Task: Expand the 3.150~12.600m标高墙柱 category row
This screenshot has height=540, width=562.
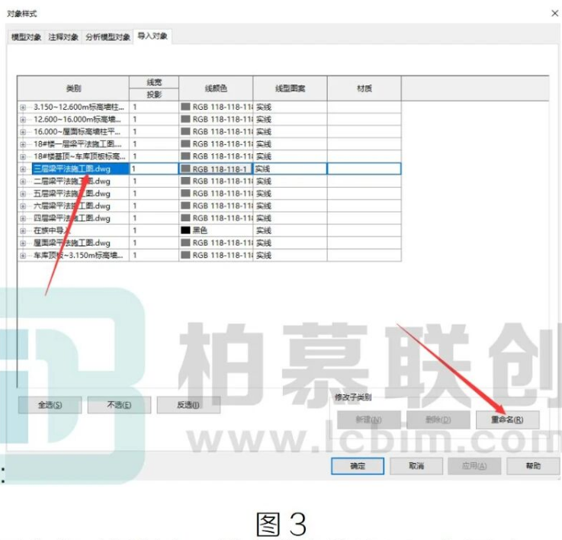Action: pyautogui.click(x=23, y=108)
